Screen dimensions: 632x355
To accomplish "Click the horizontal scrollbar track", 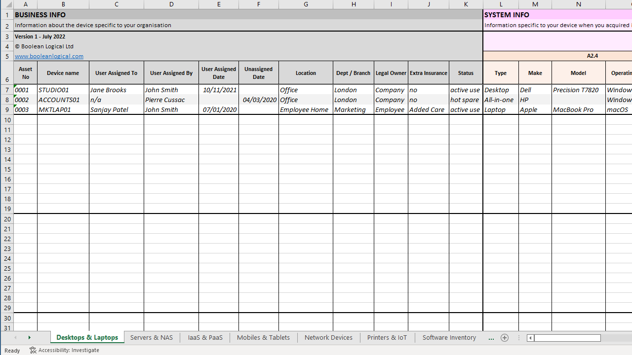I will [568, 338].
